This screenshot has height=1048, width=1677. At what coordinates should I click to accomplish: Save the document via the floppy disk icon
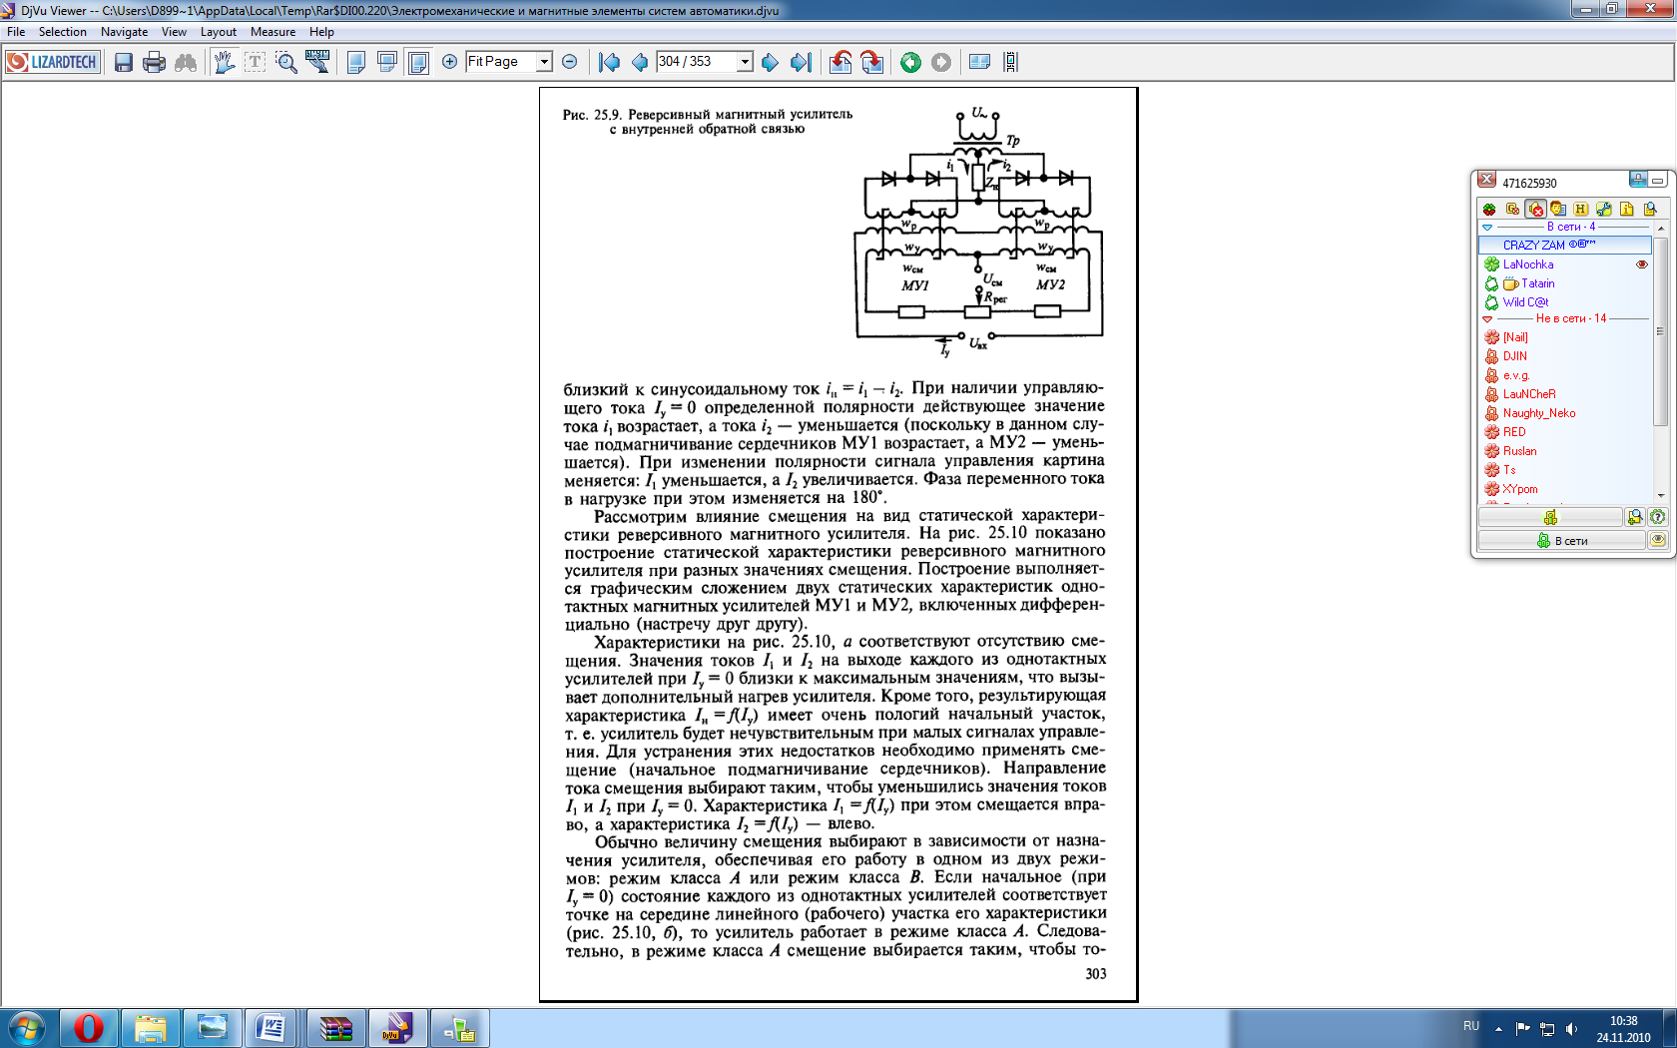124,62
